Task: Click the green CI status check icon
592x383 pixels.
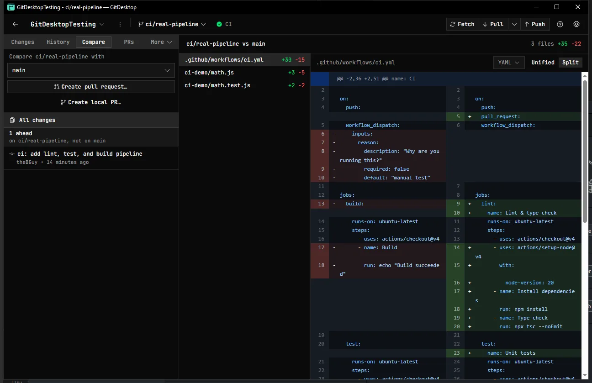Action: coord(219,24)
